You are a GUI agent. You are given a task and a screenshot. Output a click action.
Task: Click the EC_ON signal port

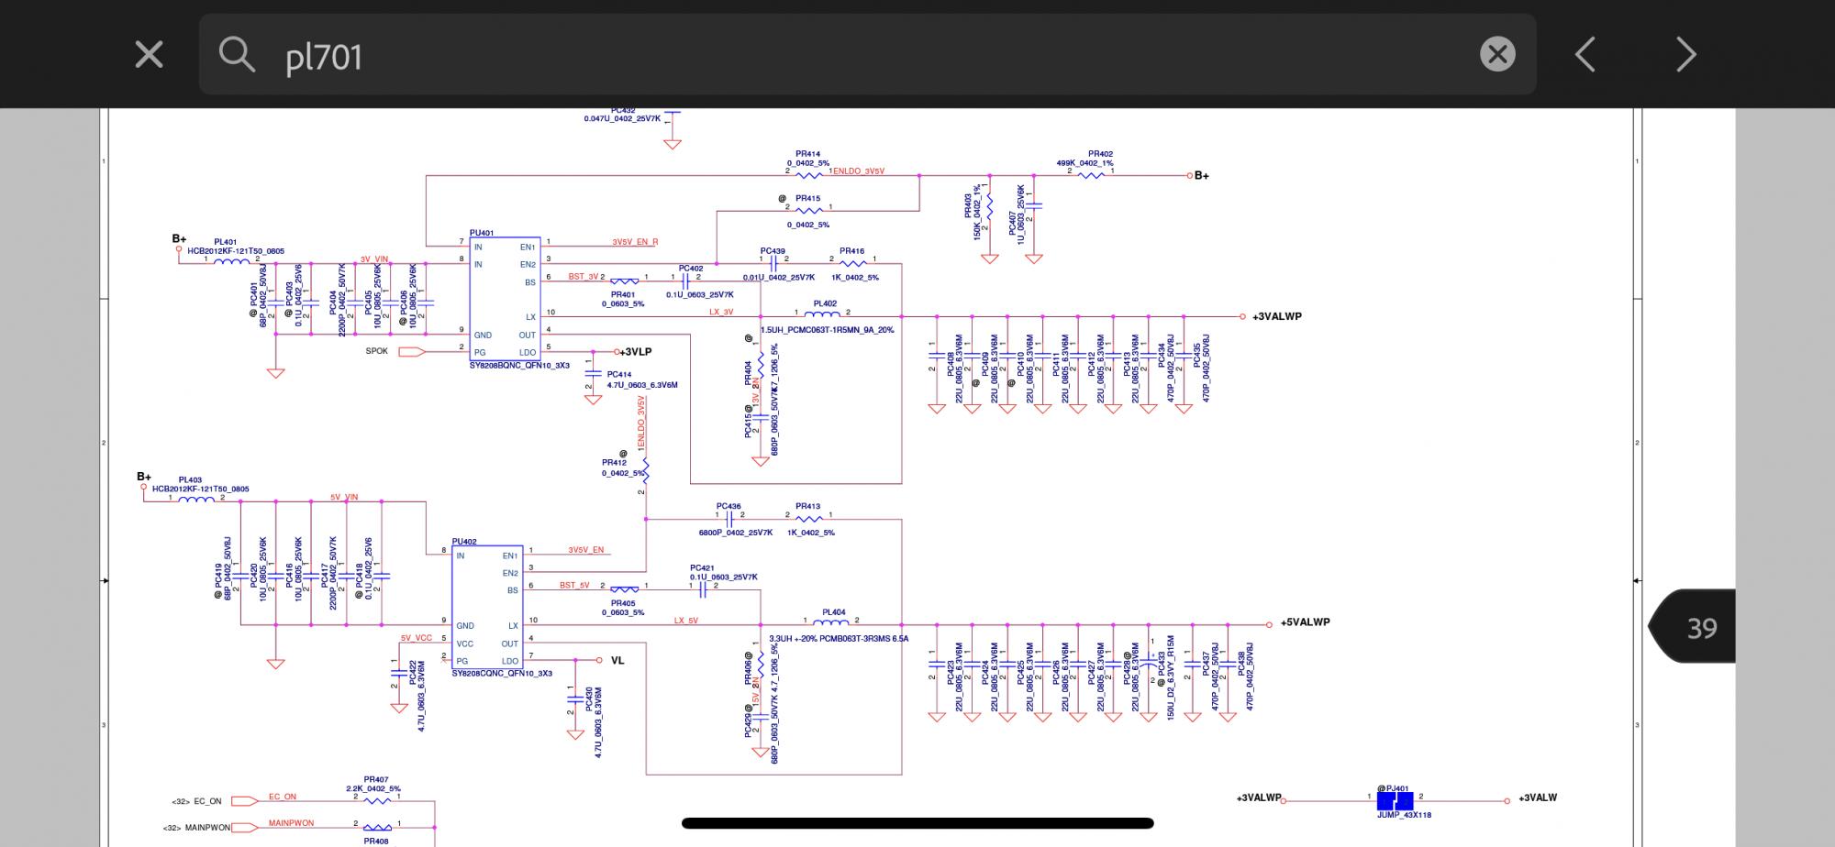click(246, 801)
